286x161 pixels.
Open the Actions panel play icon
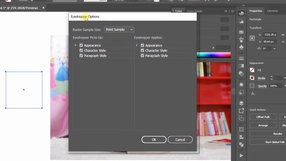click(241, 156)
